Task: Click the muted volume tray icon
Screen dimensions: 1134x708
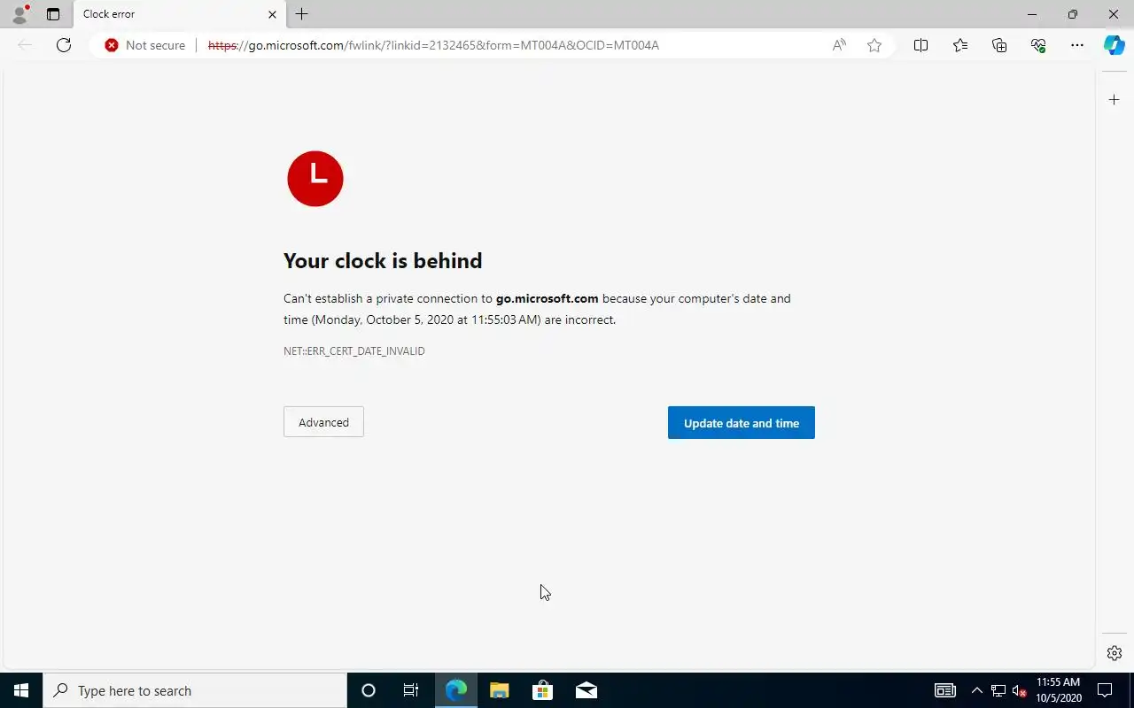Action: 1019,690
